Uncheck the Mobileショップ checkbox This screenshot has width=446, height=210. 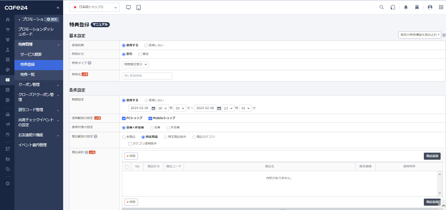(150, 118)
